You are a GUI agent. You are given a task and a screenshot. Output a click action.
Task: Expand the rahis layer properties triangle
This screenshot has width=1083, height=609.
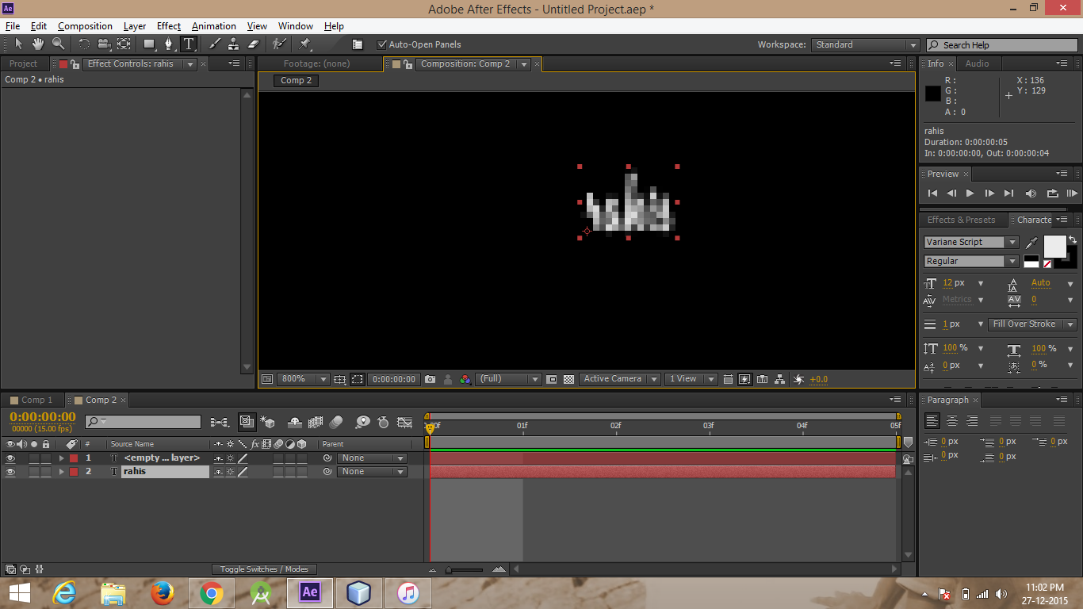click(61, 472)
